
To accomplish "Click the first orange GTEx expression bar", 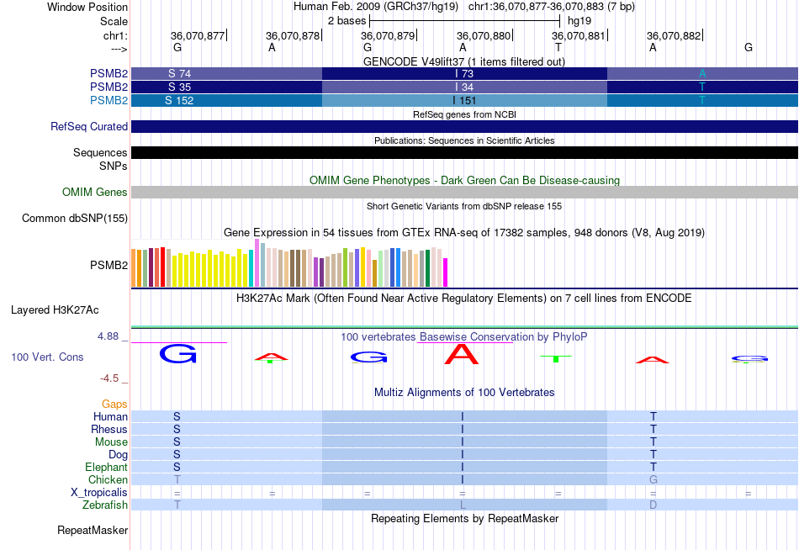I will (x=134, y=268).
